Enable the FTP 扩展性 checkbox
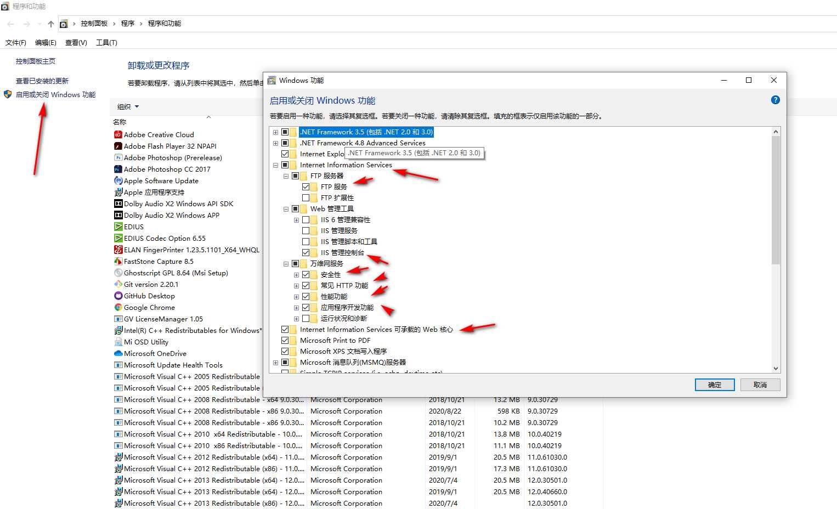Image resolution: width=837 pixels, height=509 pixels. (306, 198)
